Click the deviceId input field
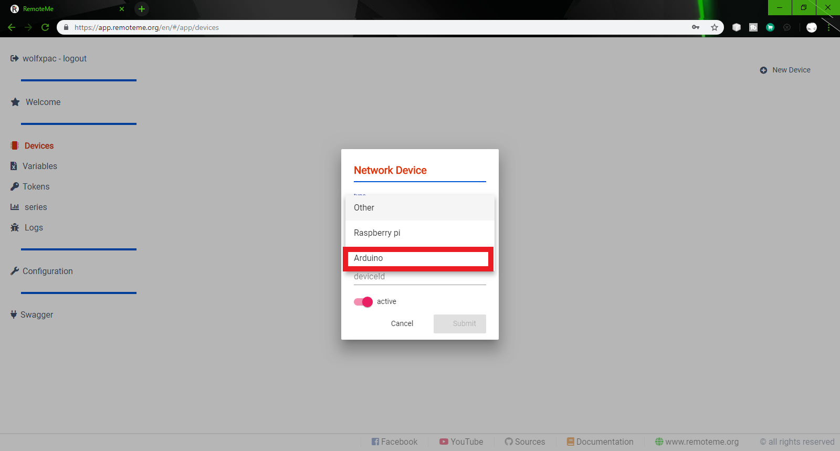Image resolution: width=840 pixels, height=451 pixels. (x=420, y=277)
